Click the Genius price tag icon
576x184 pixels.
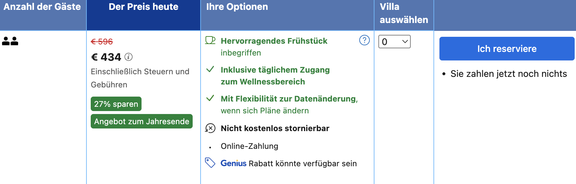(x=210, y=163)
